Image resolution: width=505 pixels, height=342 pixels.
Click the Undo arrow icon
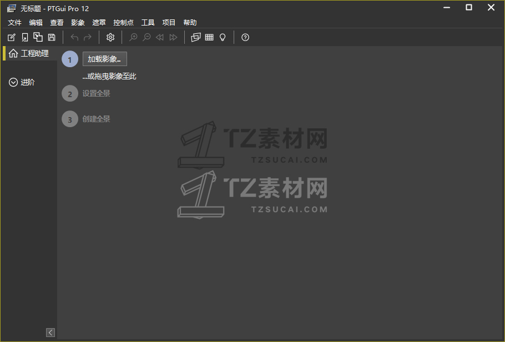pos(74,37)
